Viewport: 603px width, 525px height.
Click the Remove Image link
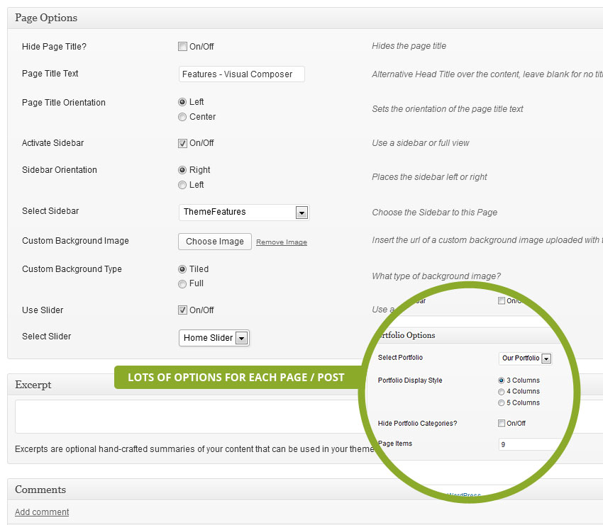pyautogui.click(x=281, y=242)
